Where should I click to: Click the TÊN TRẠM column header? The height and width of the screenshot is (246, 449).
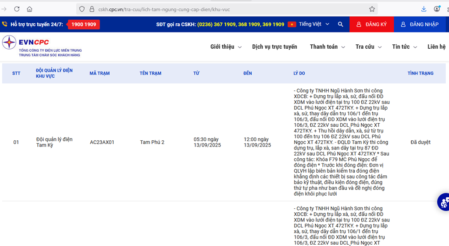coord(150,73)
